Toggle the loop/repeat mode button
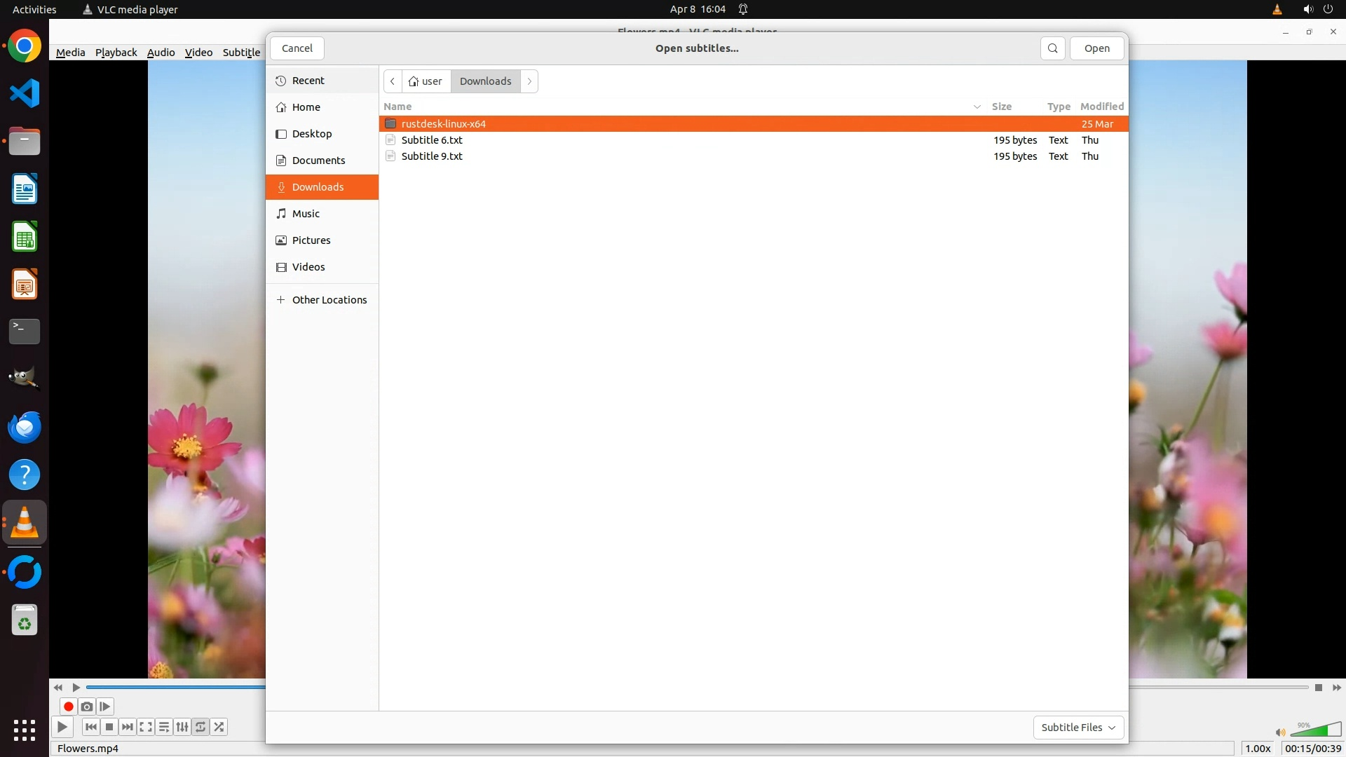1346x757 pixels. [200, 727]
